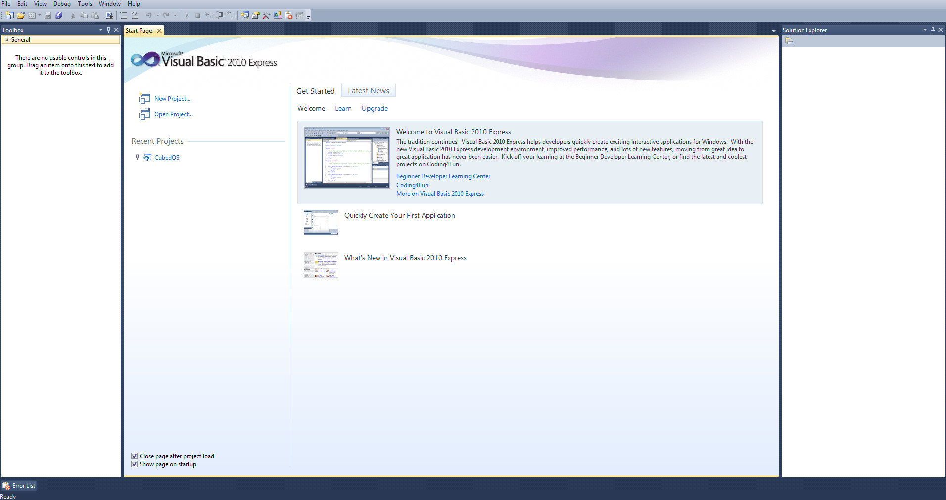Viewport: 946px width, 500px height.
Task: Open Solution Explorer window position dropdown
Action: tap(925, 30)
